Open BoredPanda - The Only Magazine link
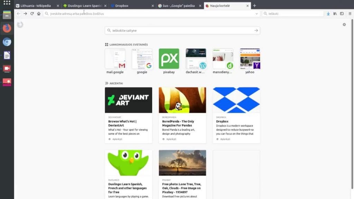Screen dimensions: 354x199 (178, 123)
